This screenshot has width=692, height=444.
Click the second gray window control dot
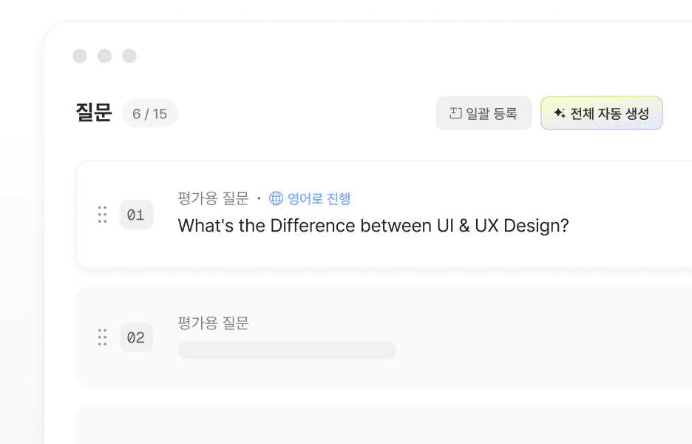pos(104,56)
